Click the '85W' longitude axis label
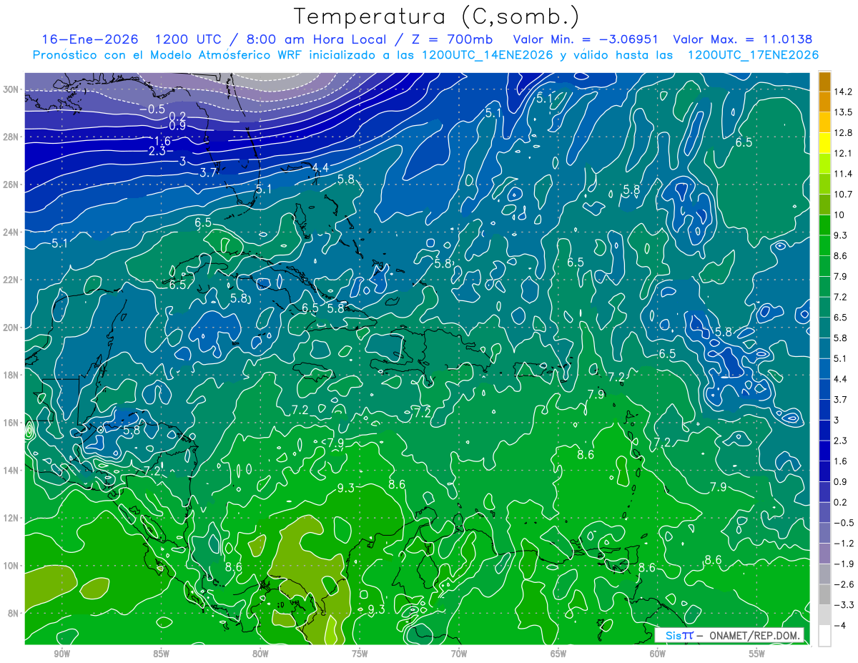 point(161,654)
